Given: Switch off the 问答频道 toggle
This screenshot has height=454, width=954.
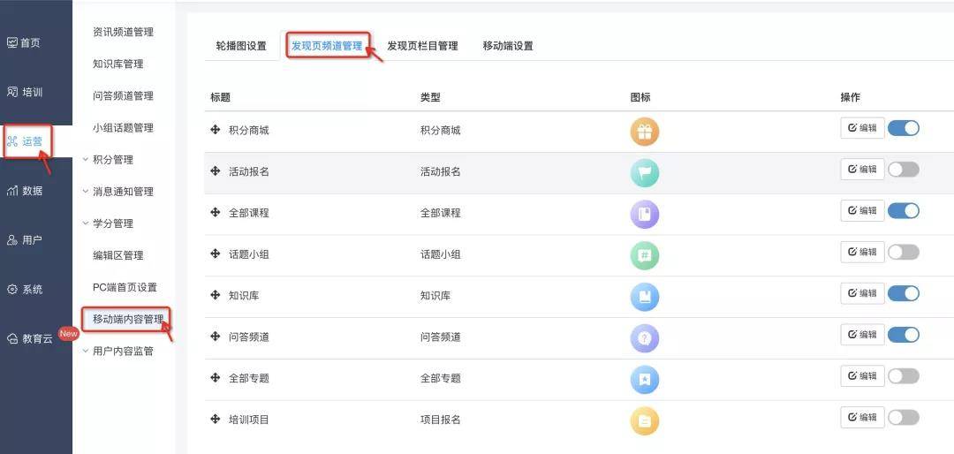Looking at the screenshot, I should coord(903,335).
